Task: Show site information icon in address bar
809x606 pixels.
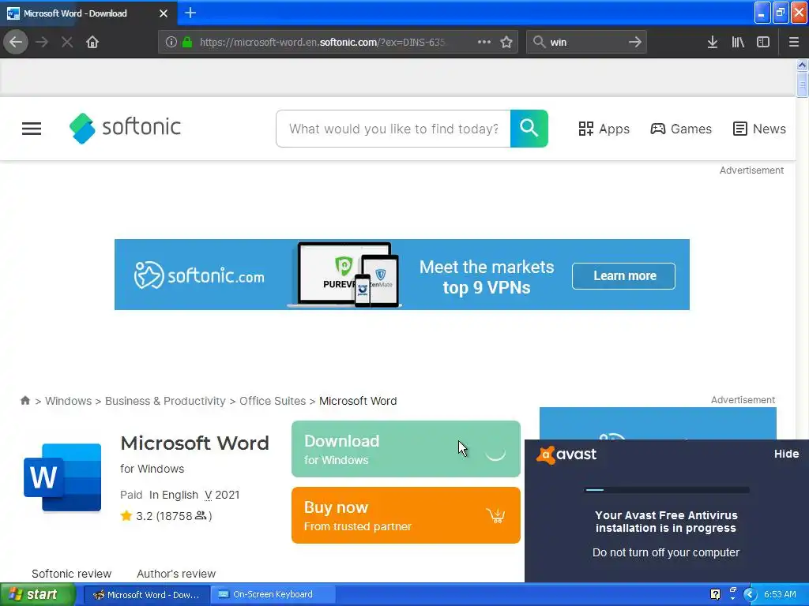Action: coord(171,42)
